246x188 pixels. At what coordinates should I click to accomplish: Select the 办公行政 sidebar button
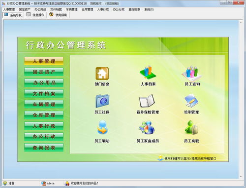pyautogui.click(x=44, y=137)
